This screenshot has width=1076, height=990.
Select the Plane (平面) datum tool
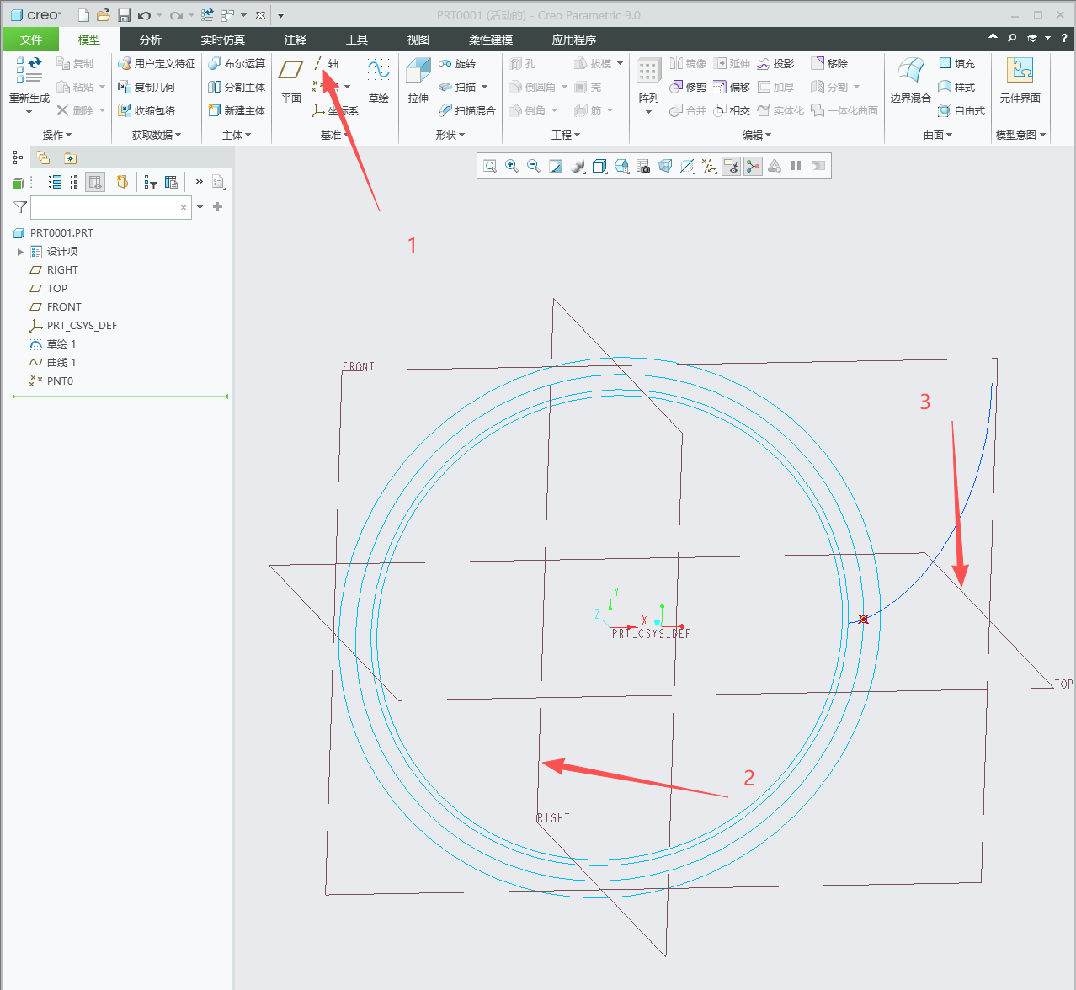click(x=291, y=81)
